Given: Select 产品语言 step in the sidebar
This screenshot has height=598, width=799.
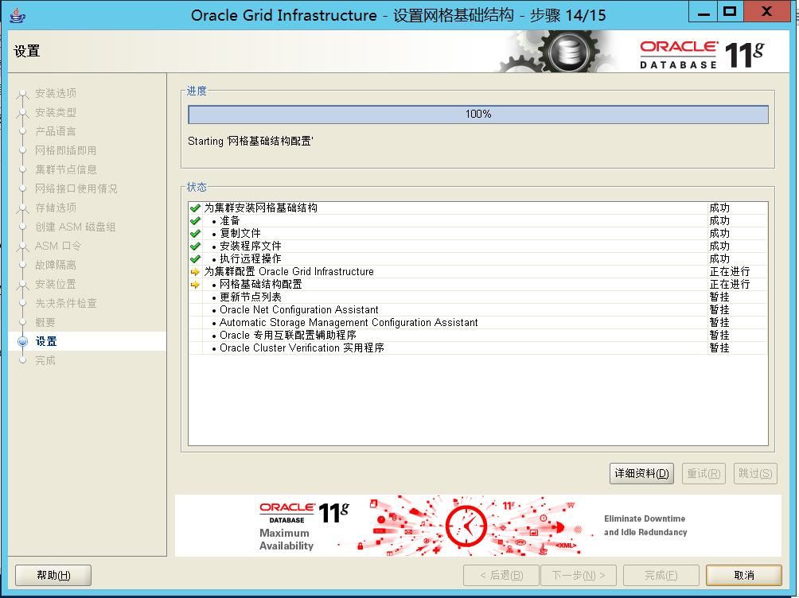Looking at the screenshot, I should [56, 131].
